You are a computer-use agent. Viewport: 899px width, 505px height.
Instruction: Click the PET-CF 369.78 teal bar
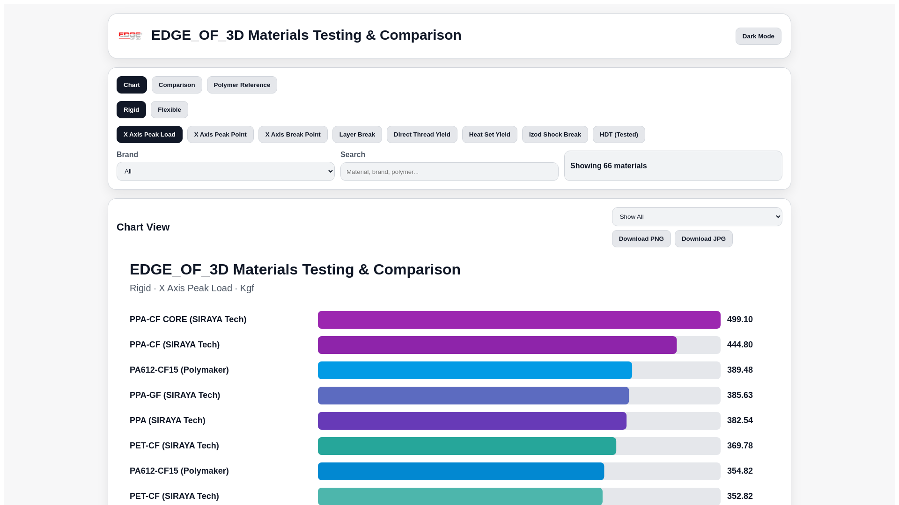pos(467,446)
